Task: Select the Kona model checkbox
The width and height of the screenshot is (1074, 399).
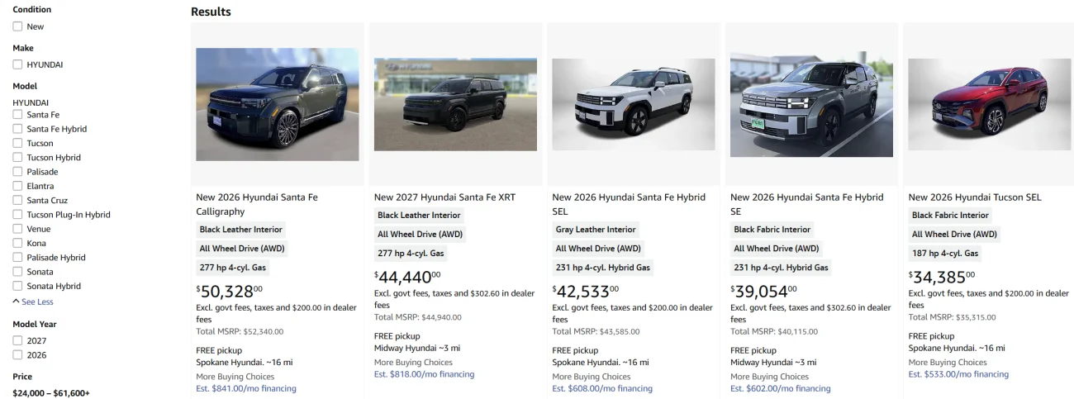Action: click(x=17, y=243)
